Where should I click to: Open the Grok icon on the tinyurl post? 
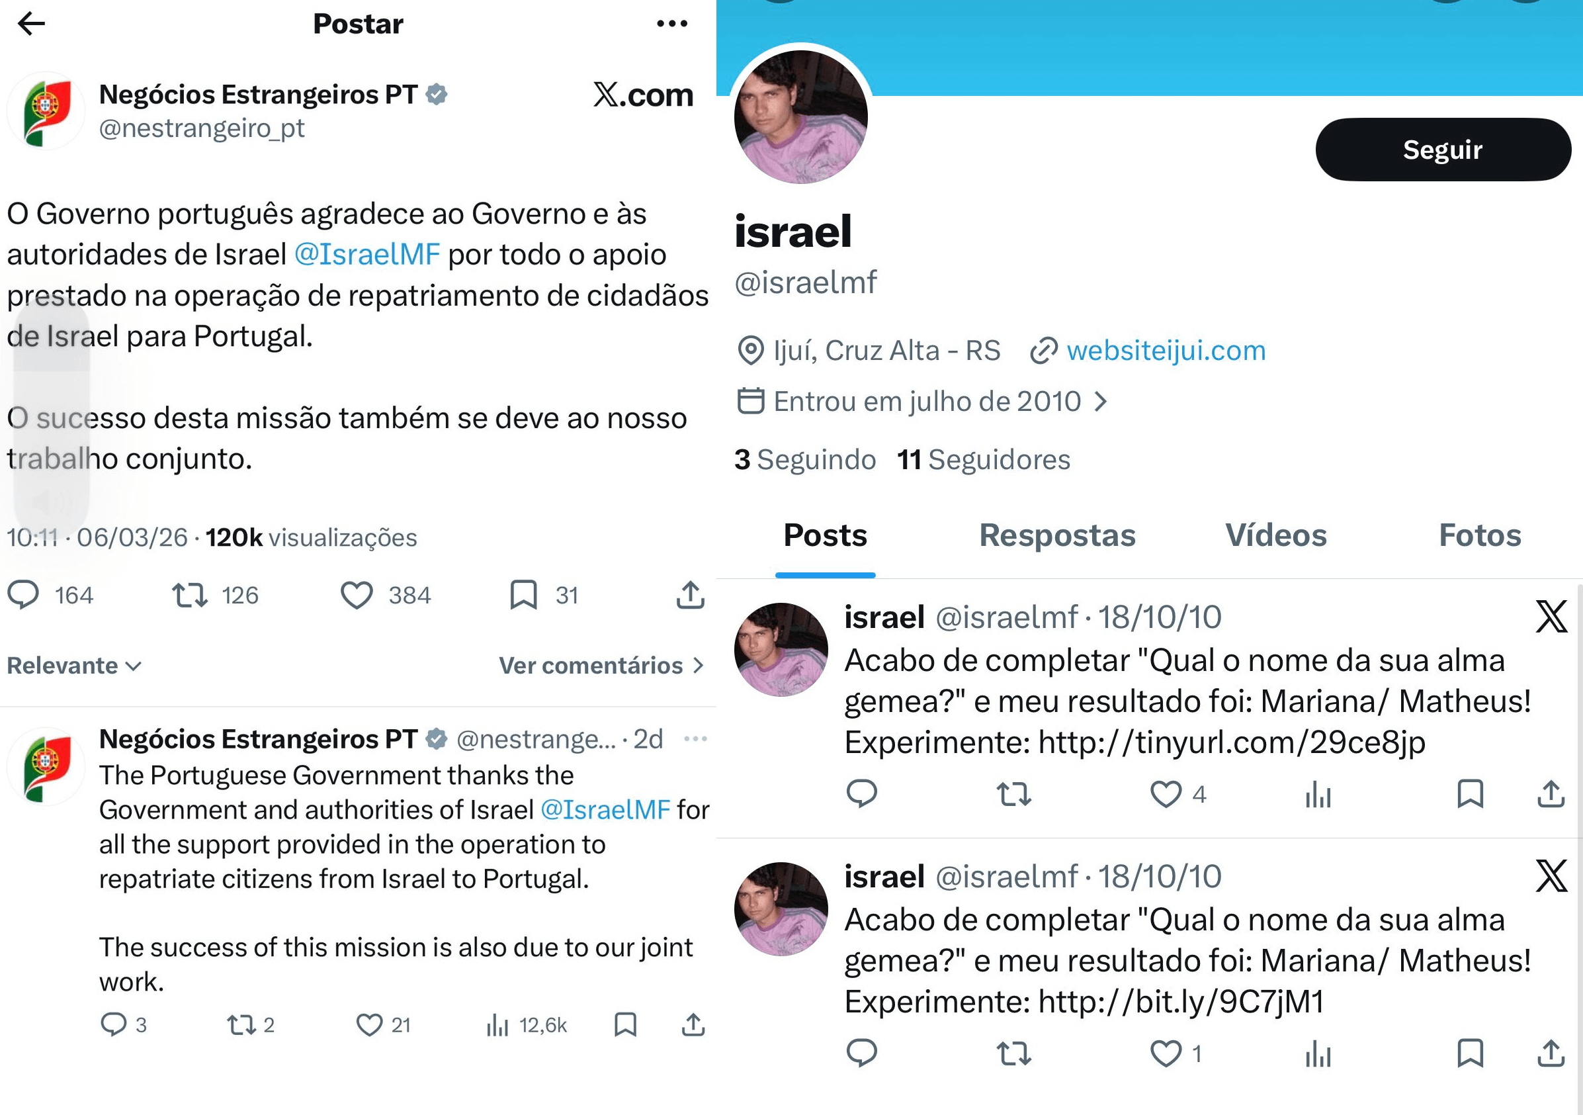point(1551,616)
